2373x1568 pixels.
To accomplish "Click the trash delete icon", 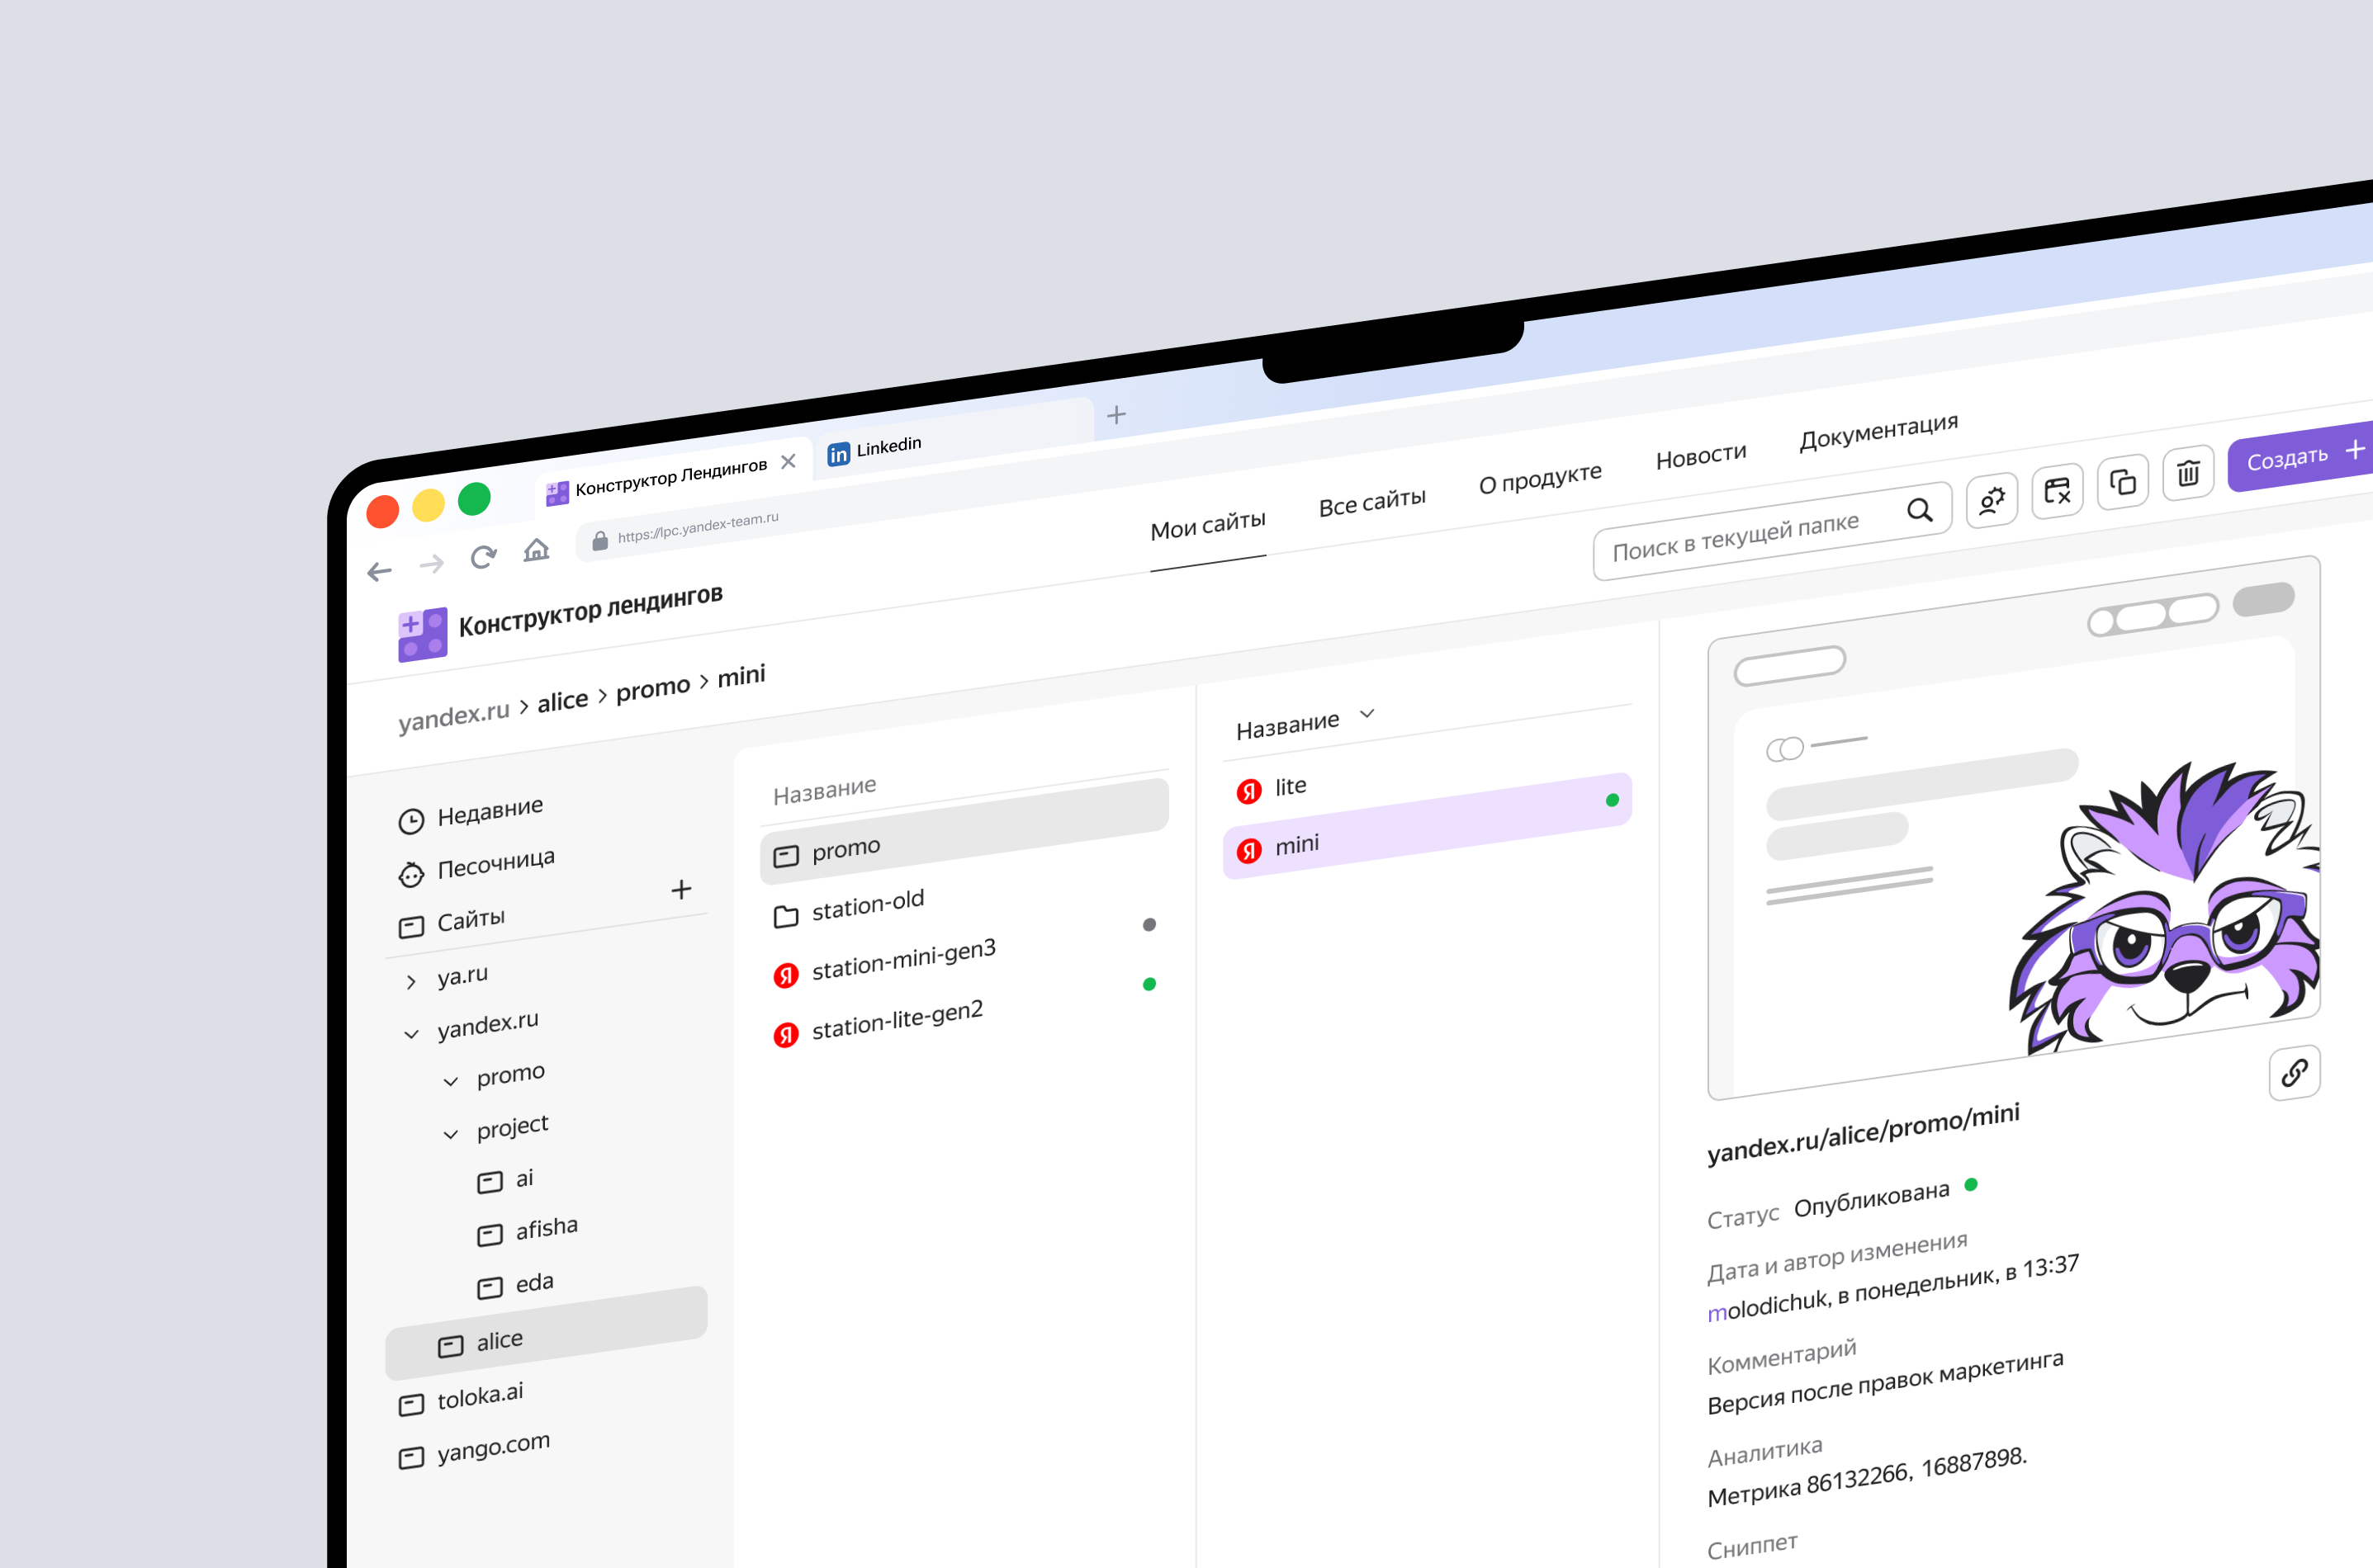I will click(2188, 474).
